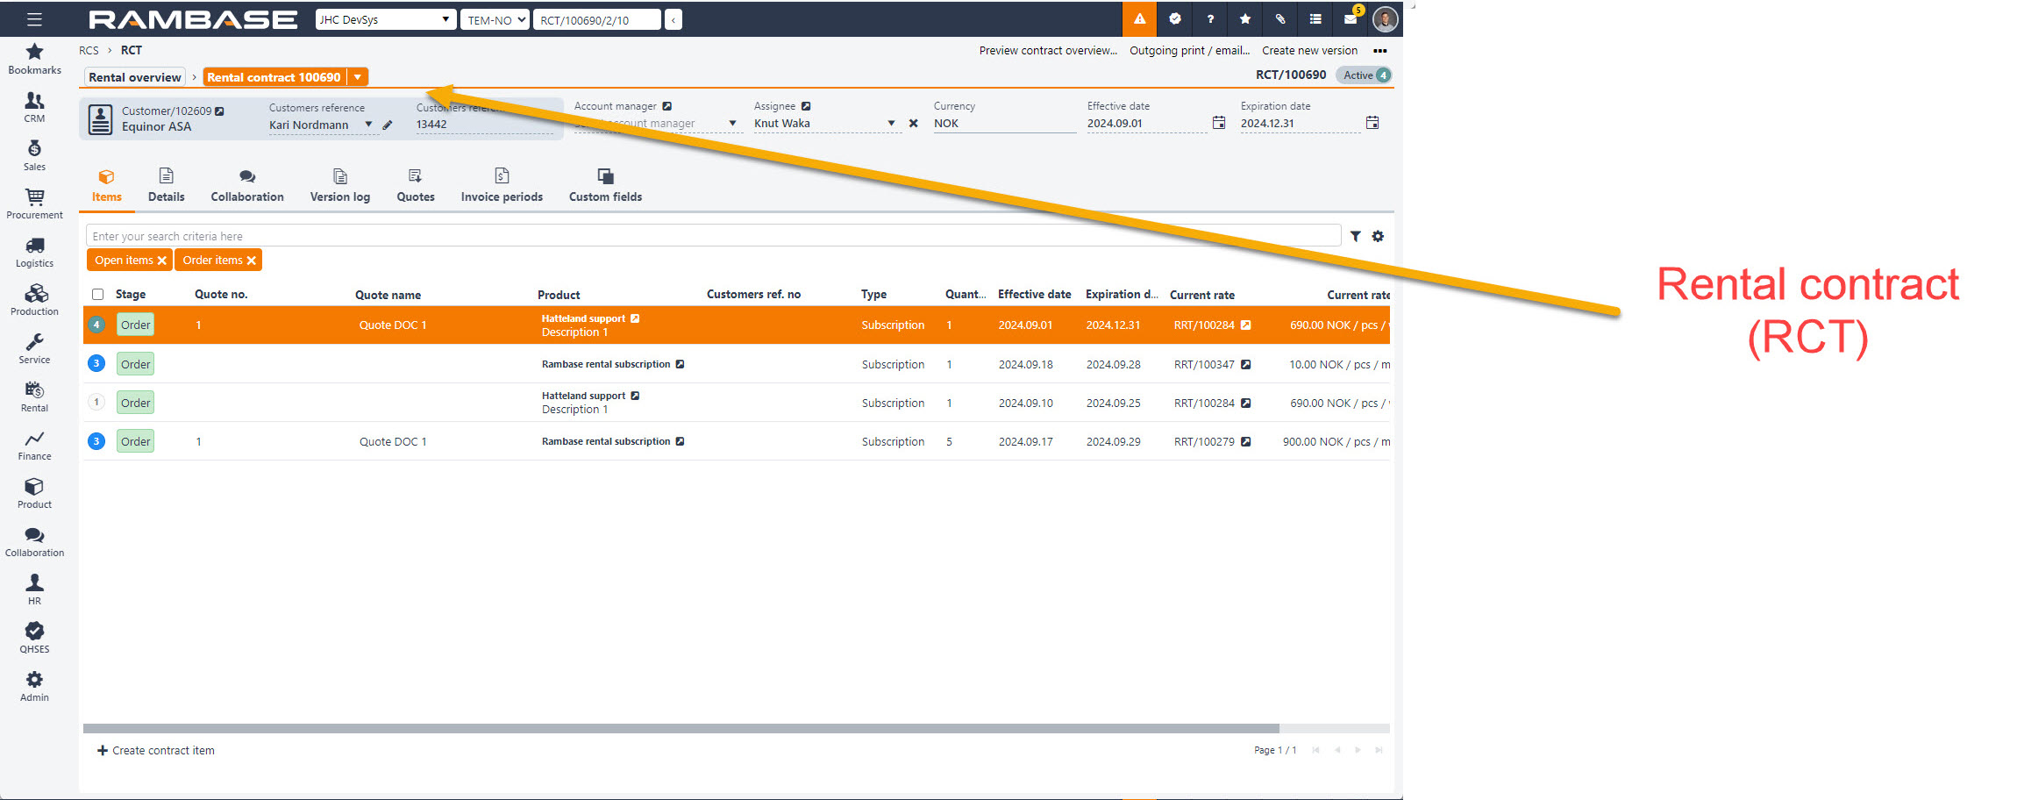
Task: Click the filter funnel icon
Action: (1356, 236)
